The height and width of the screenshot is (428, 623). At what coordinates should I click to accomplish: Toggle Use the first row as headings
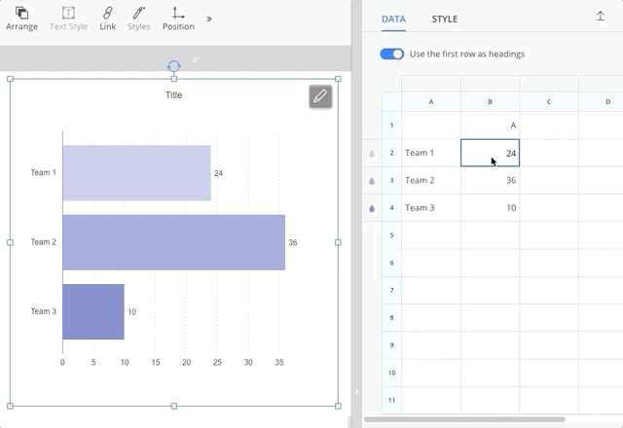click(392, 53)
